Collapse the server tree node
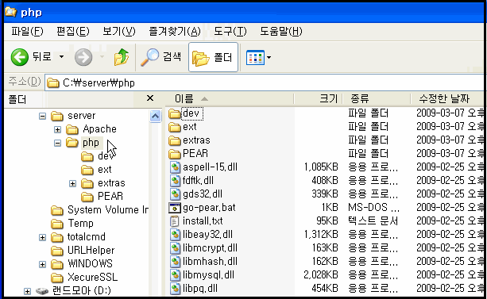 point(43,117)
